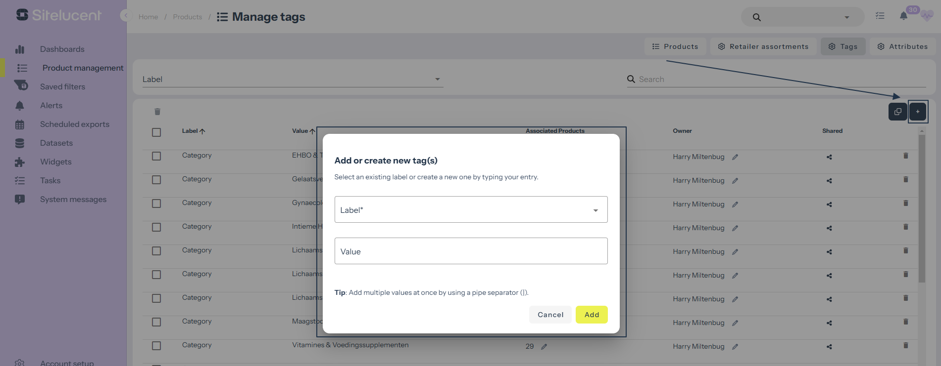Select checkbox for Vitamines & Voedingssupplementen row
The image size is (941, 366).
[x=156, y=346]
